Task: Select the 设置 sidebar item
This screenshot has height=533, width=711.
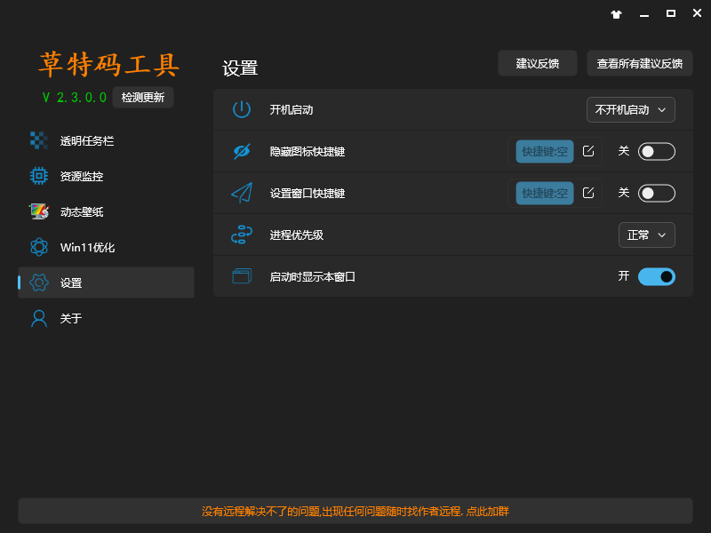Action: coord(106,282)
